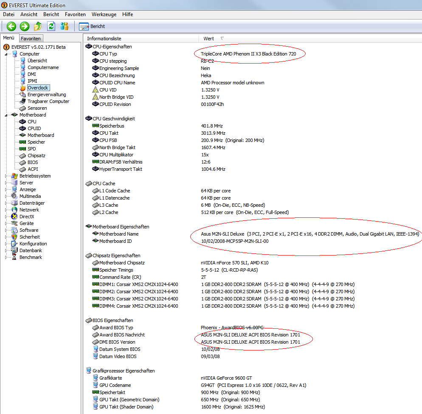Click the Energieverwaltung icon
The height and width of the screenshot is (414, 422).
[x=23, y=94]
